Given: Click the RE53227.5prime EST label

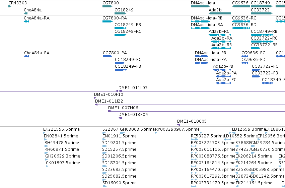Looking at the screenshot, I should click(x=208, y=136).
